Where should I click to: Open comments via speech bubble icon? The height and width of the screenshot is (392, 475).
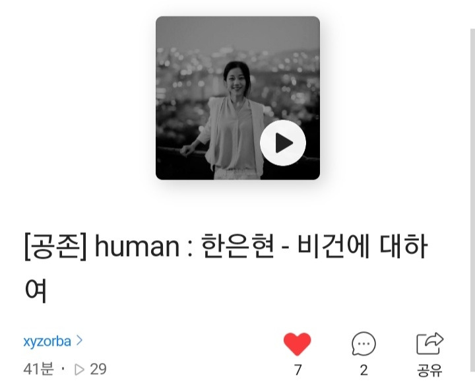click(364, 344)
